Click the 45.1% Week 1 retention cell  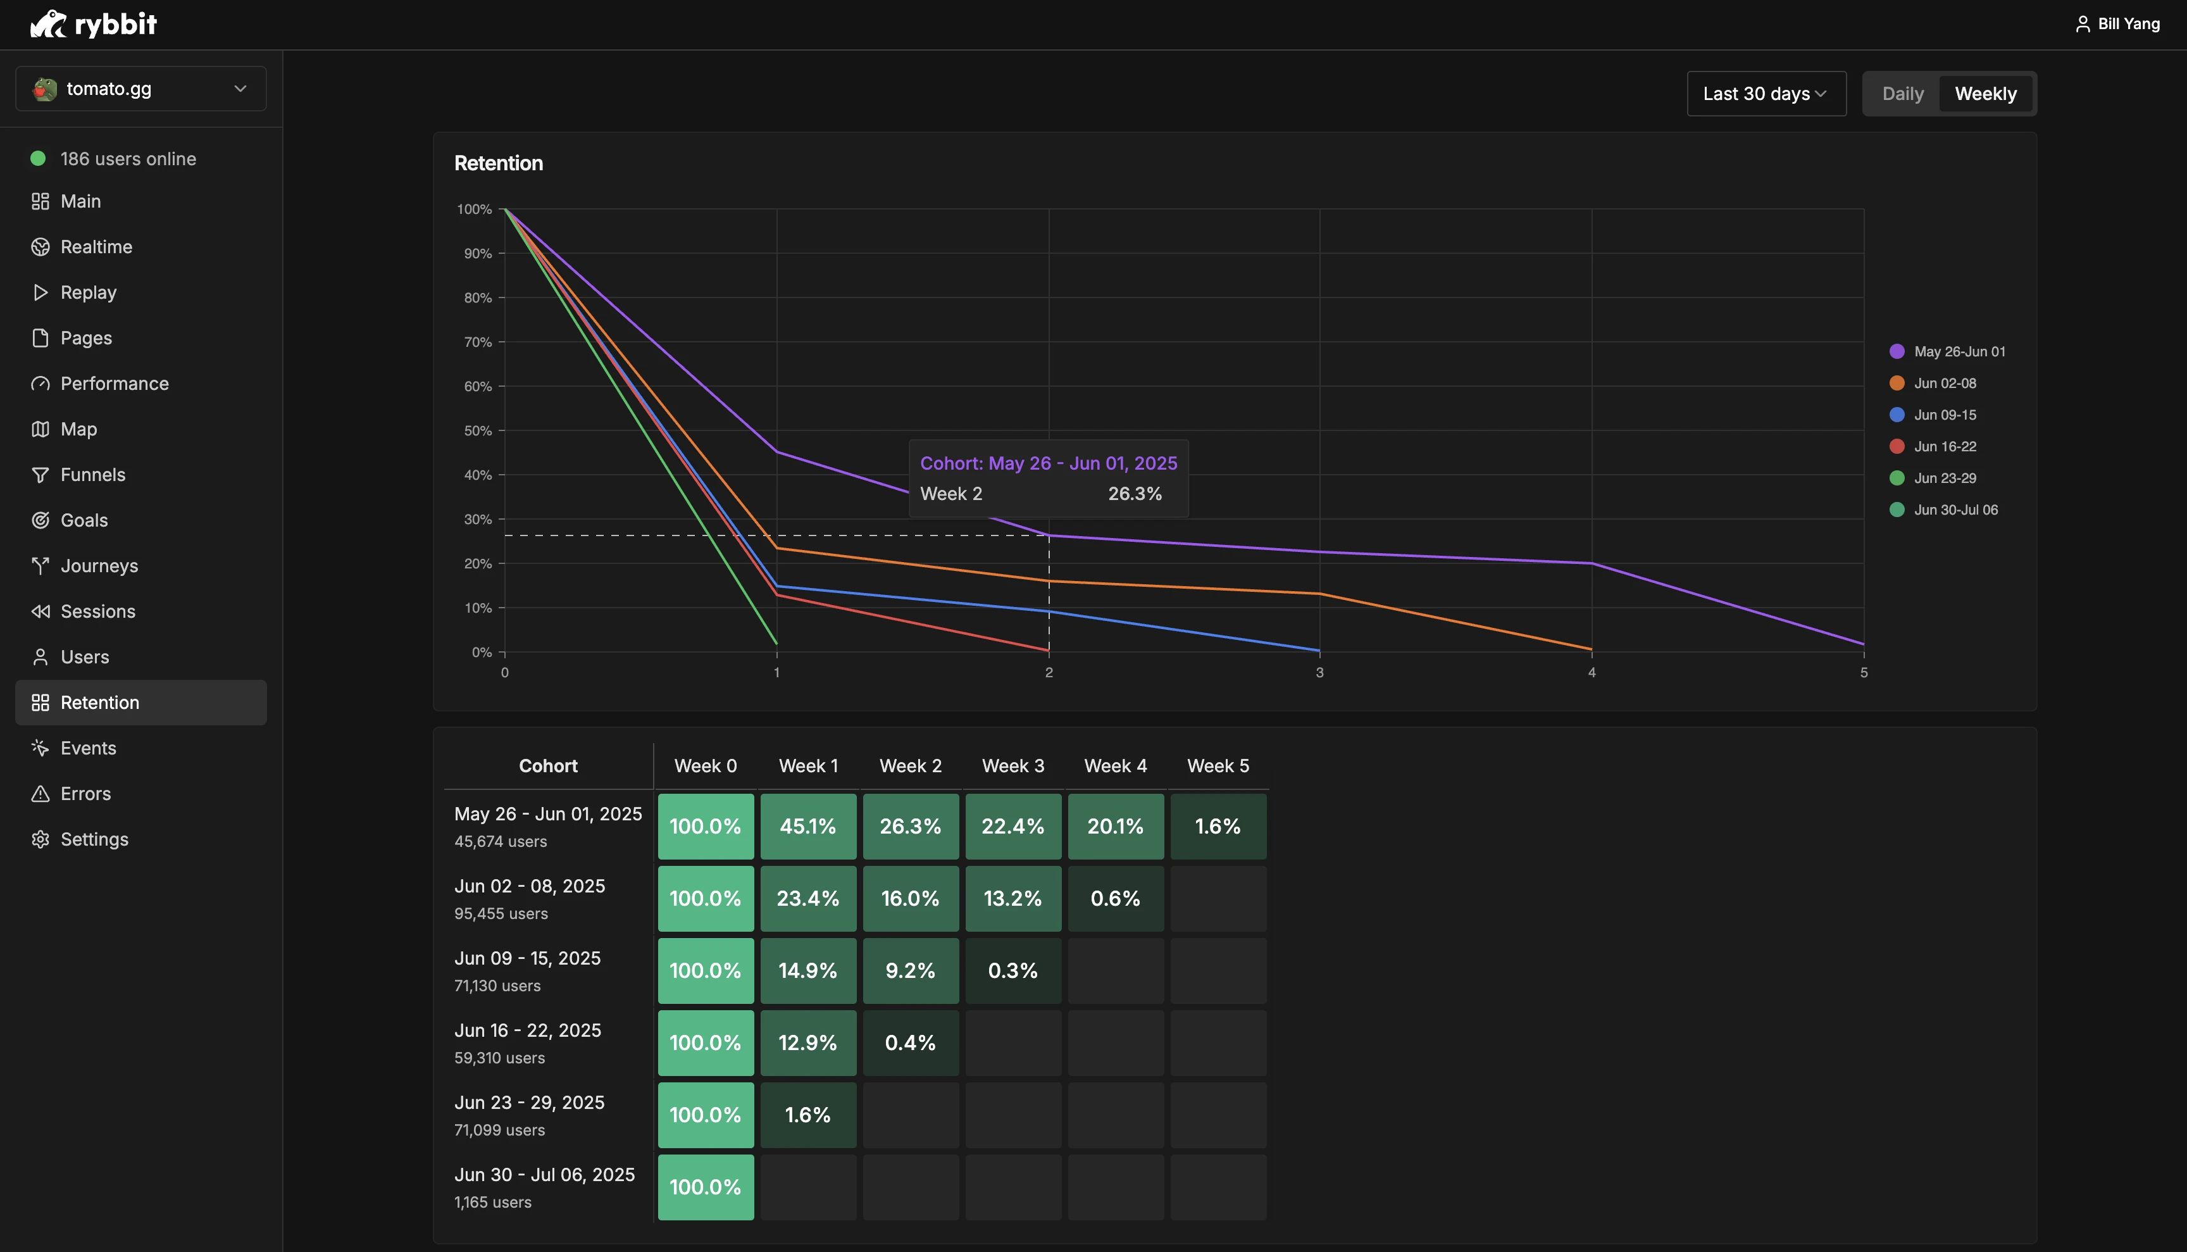(808, 827)
